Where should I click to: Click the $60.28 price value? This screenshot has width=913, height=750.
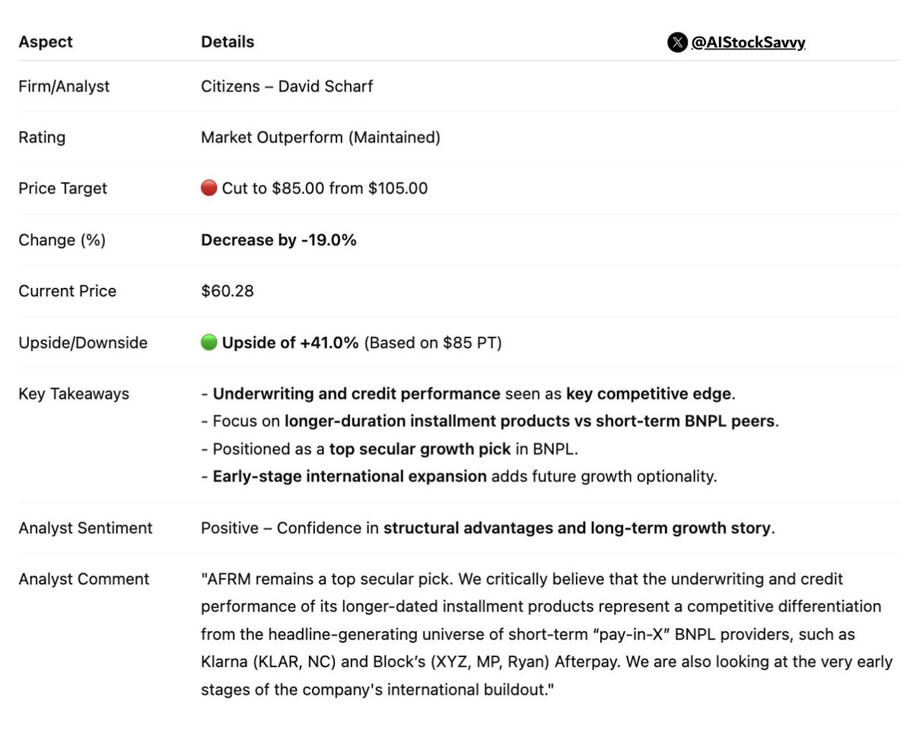point(227,291)
